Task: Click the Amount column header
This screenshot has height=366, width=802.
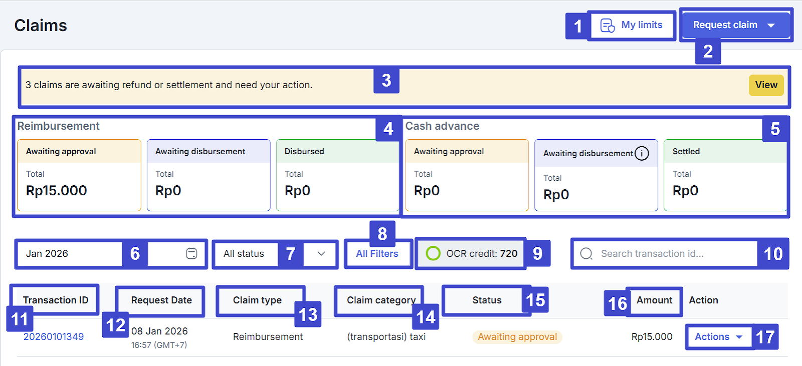Action: pyautogui.click(x=654, y=300)
